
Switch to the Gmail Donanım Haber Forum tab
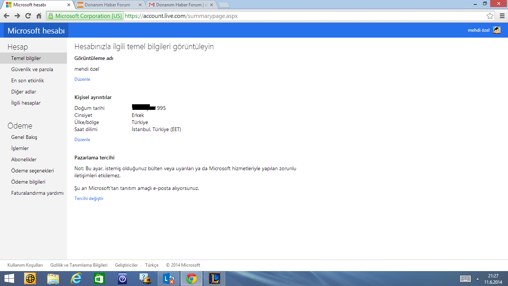pos(179,5)
